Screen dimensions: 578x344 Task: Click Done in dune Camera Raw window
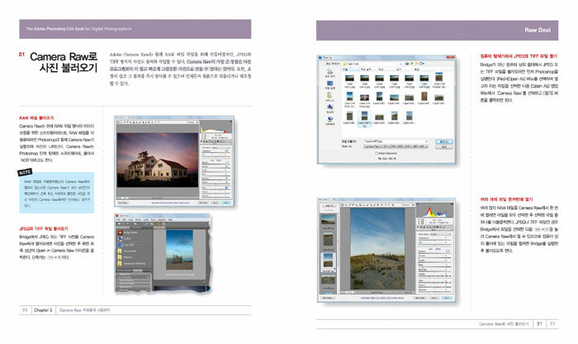pyautogui.click(x=447, y=298)
